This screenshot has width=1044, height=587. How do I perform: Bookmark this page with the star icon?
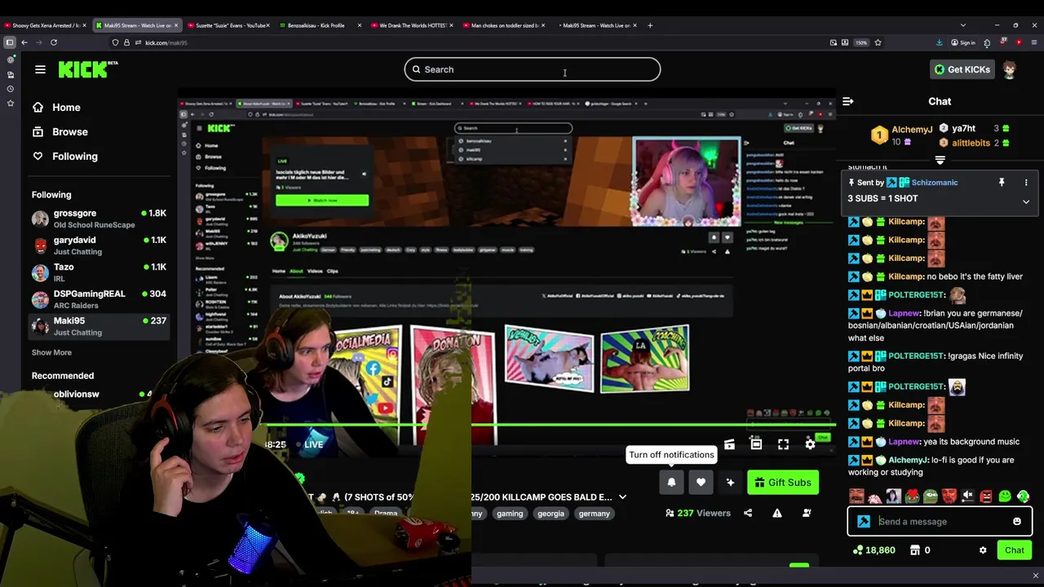[x=878, y=42]
